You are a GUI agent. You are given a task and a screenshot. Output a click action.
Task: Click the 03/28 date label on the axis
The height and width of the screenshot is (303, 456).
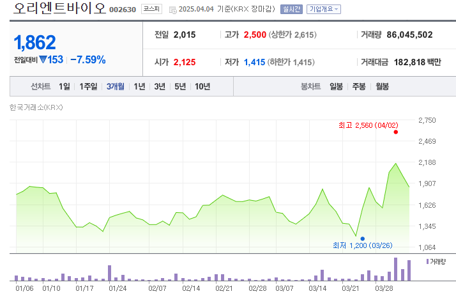click(384, 288)
